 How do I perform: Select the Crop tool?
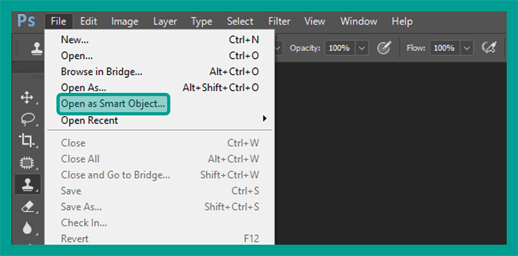coord(26,141)
